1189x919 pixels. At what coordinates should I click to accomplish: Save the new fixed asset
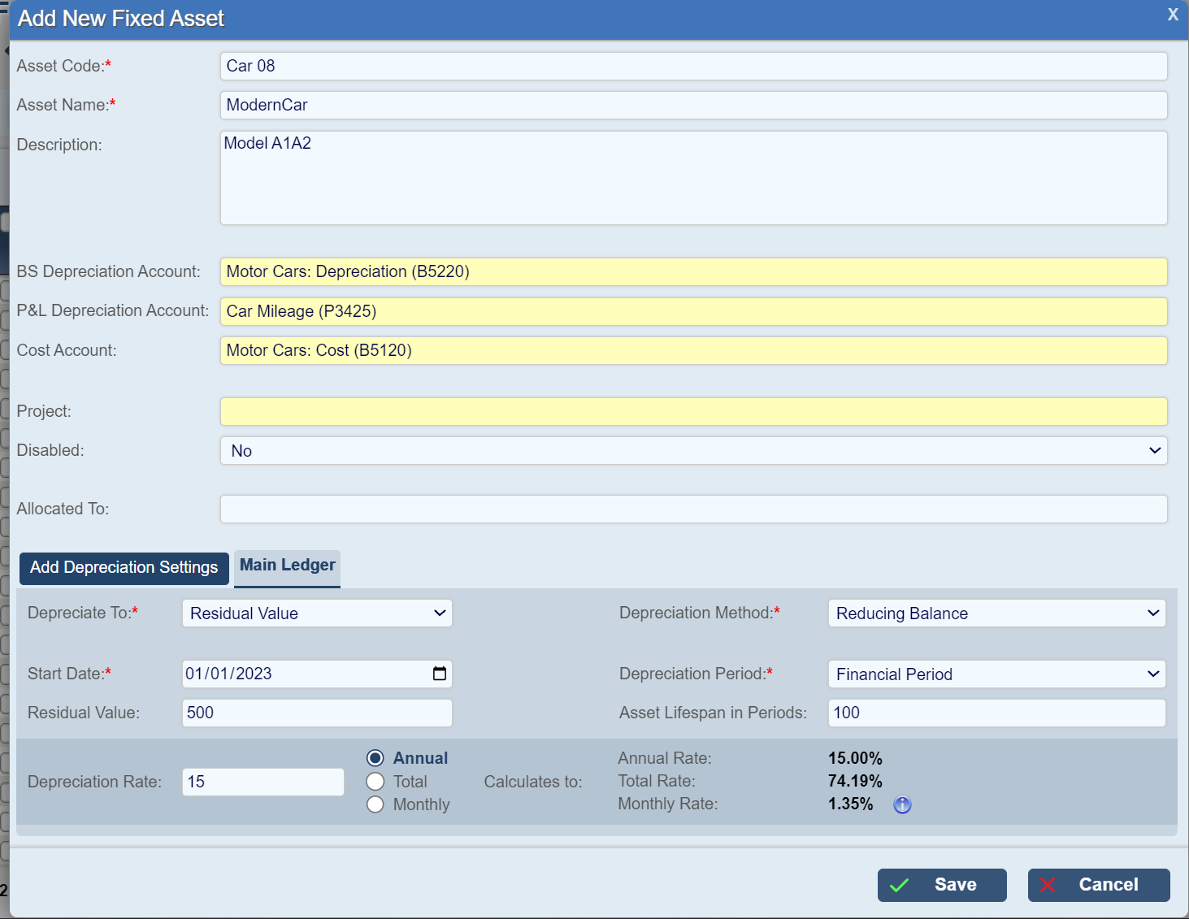[942, 885]
